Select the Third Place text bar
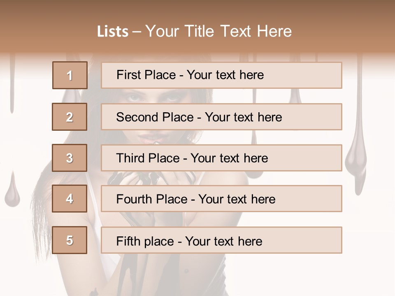 tap(221, 158)
